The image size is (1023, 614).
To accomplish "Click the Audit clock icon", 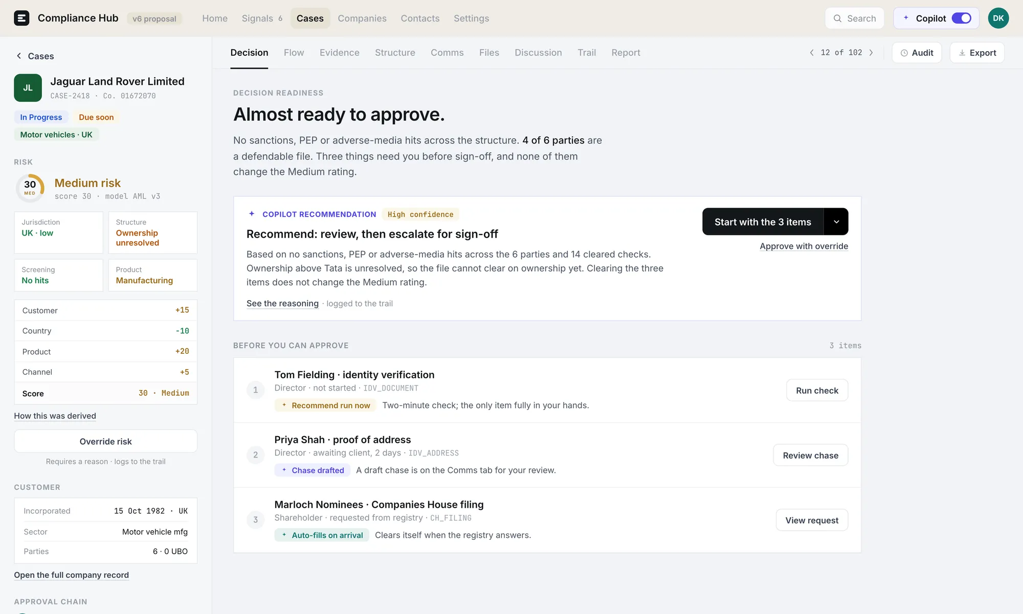I will [x=904, y=53].
